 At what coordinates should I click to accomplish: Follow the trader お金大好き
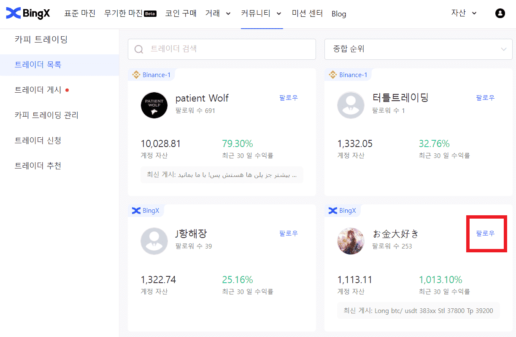click(x=485, y=233)
